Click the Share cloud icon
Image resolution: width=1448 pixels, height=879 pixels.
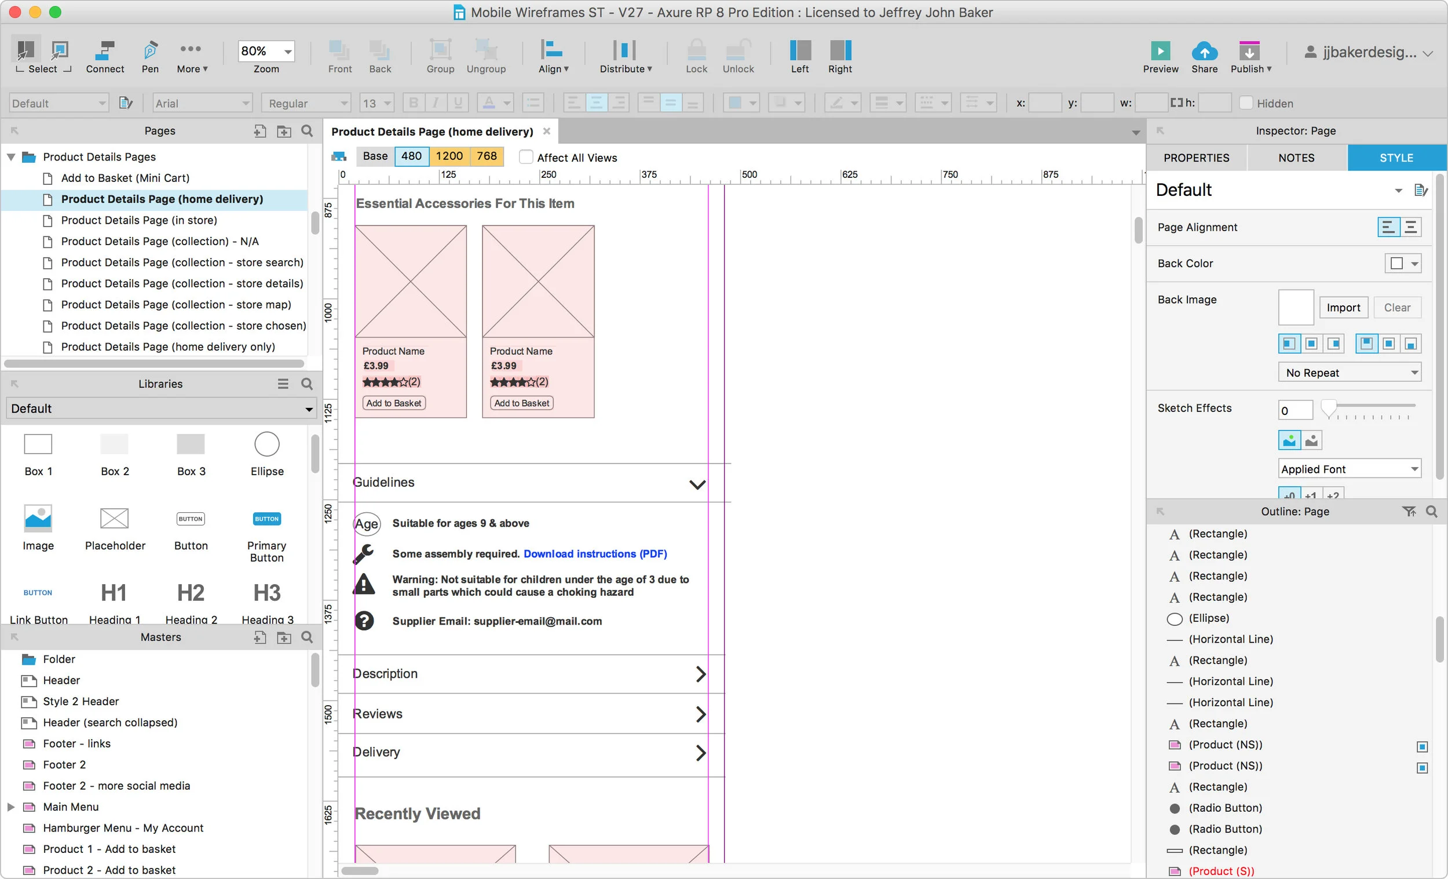(1204, 51)
